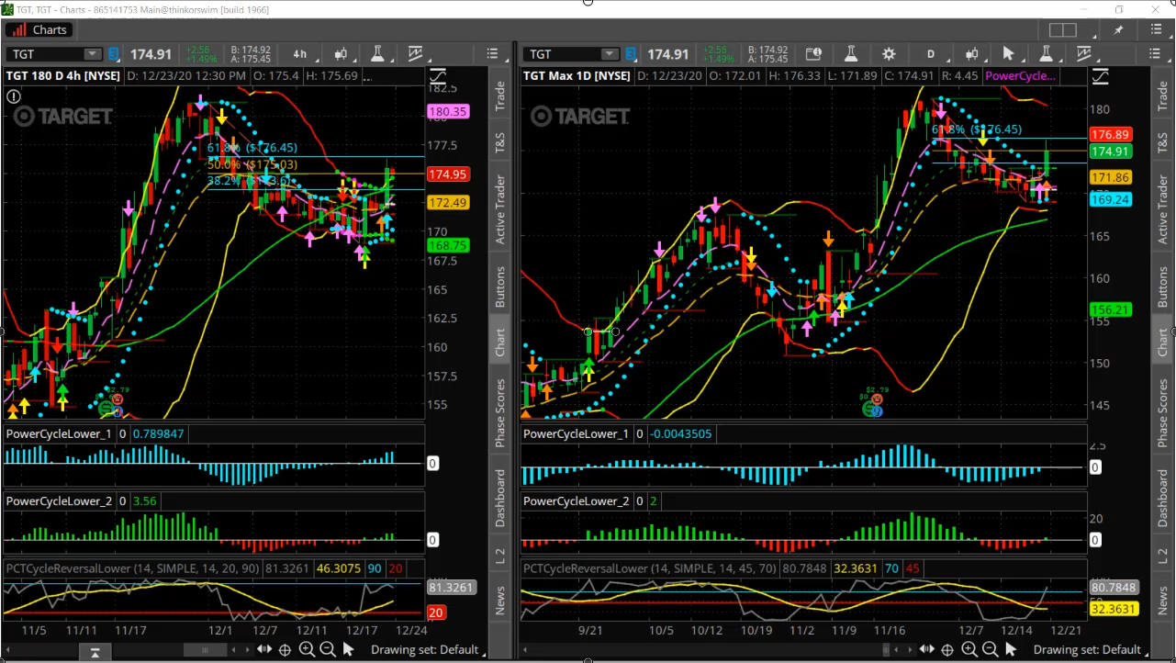The width and height of the screenshot is (1176, 663).
Task: Switch to the Charts tab
Action: [x=39, y=29]
